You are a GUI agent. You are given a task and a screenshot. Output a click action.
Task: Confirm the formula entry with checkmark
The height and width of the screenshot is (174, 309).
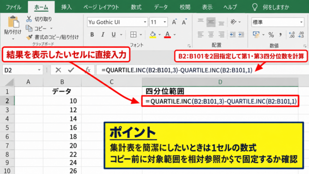click(71, 70)
